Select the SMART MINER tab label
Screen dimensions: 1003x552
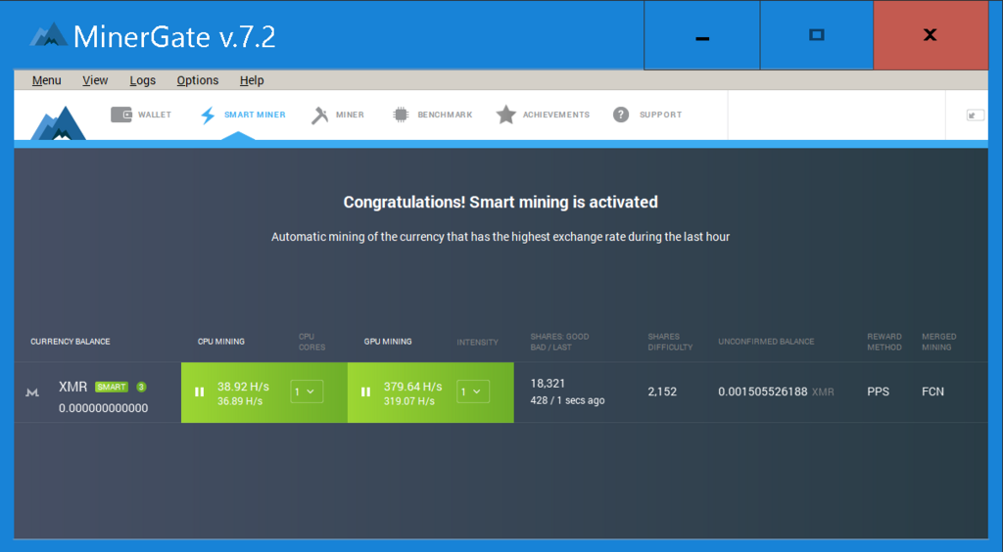tap(255, 115)
